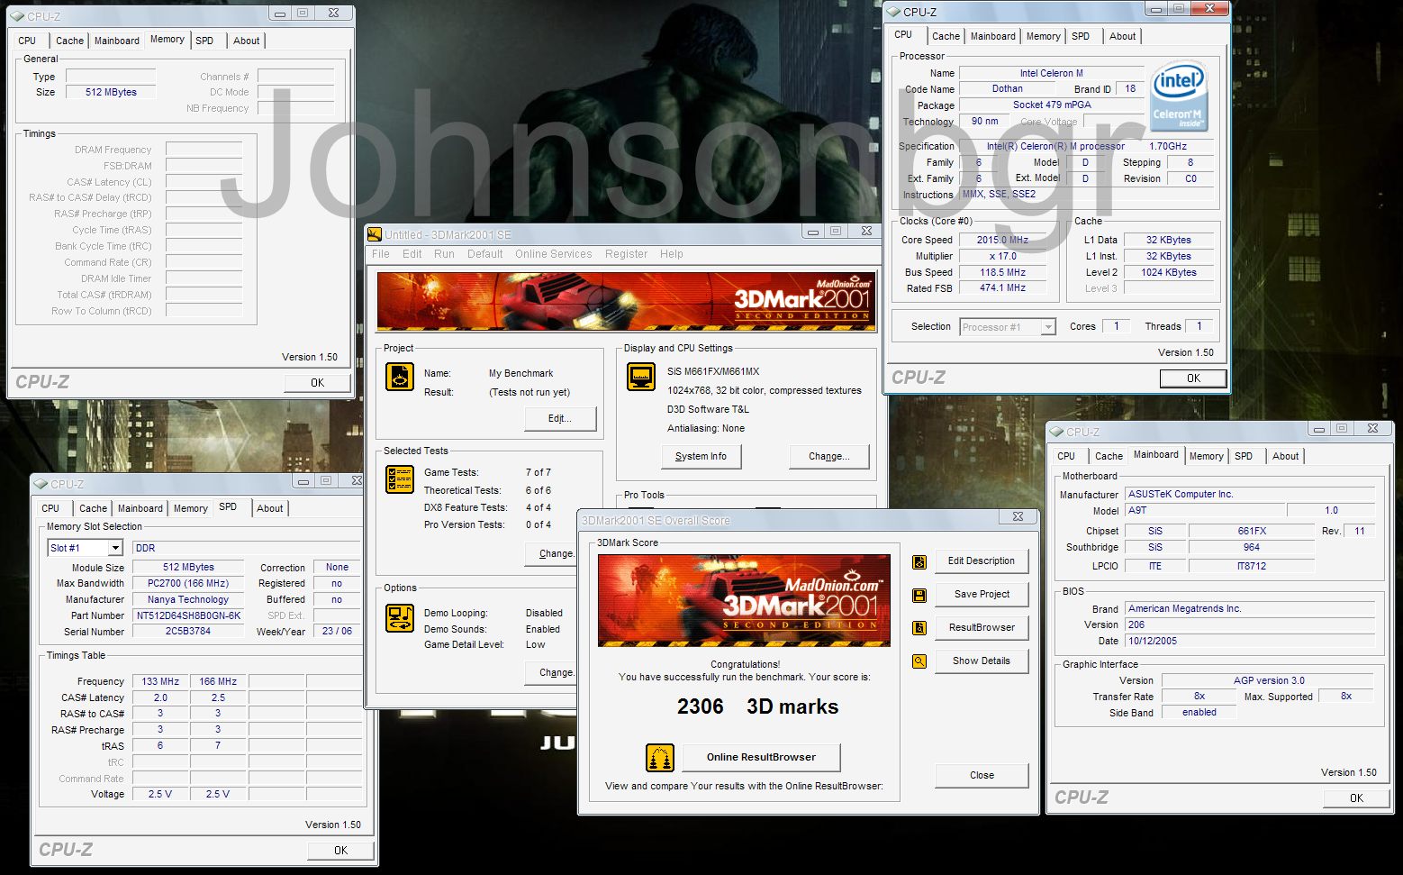The width and height of the screenshot is (1403, 875).
Task: Click Edit... button in Project section
Action: (560, 418)
